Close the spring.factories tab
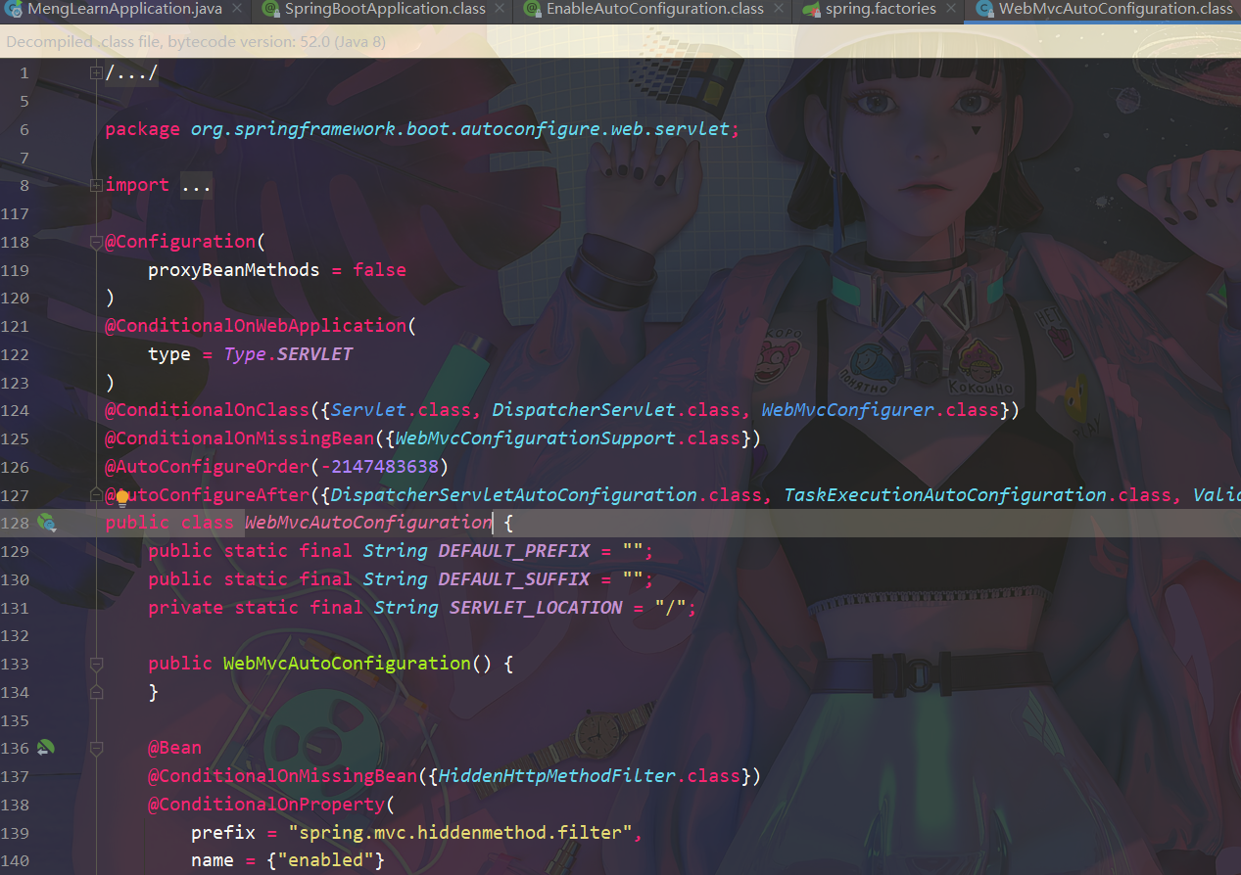Screen dimensions: 1241x875 (950, 9)
